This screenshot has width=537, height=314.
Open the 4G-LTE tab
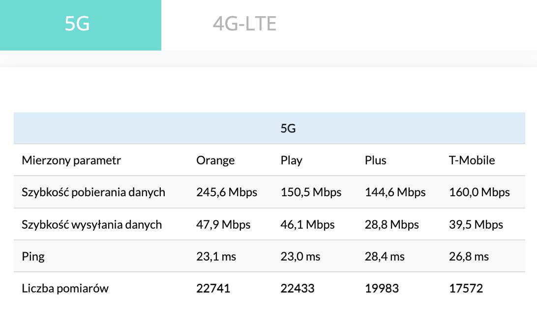click(x=244, y=24)
